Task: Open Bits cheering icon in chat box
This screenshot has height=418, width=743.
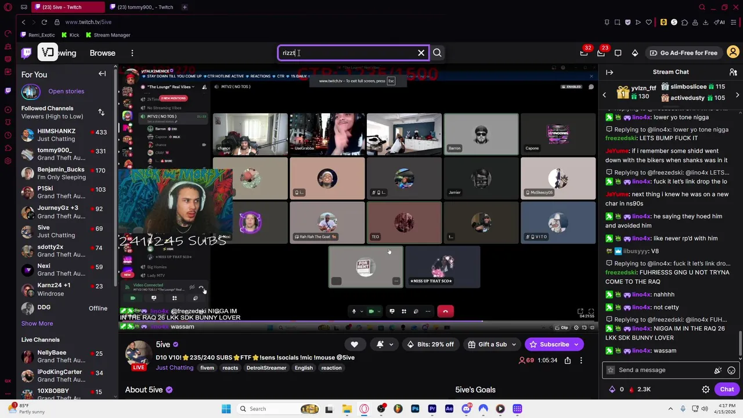Action: tap(718, 370)
